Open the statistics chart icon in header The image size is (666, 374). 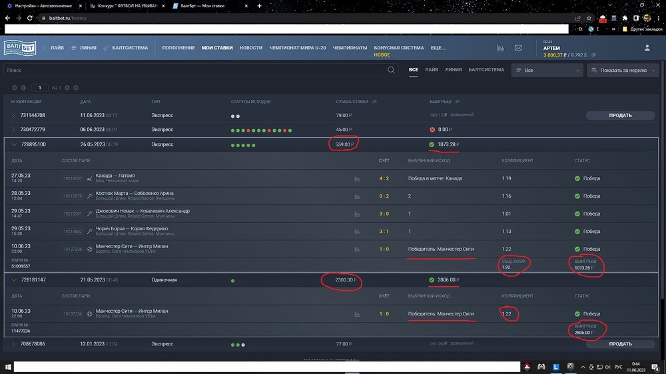click(500, 48)
